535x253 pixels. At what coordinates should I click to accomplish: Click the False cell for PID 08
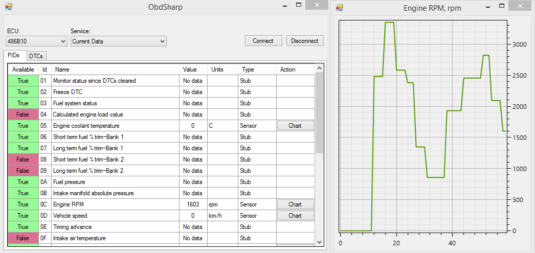(x=23, y=159)
